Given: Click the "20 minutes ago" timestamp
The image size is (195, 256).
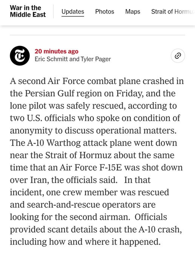Looking at the screenshot, I should [57, 51].
